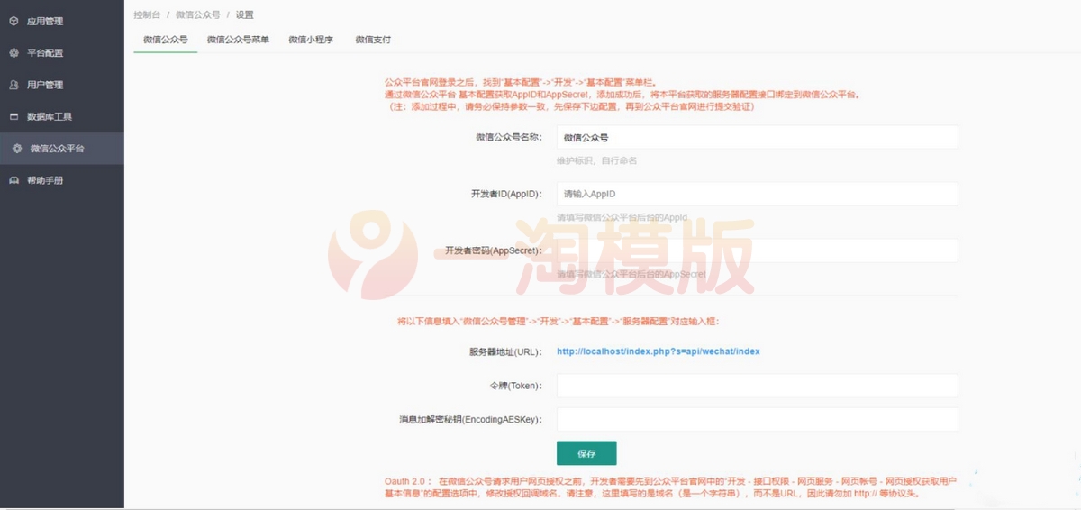Click the server URL localhost link

pos(659,351)
